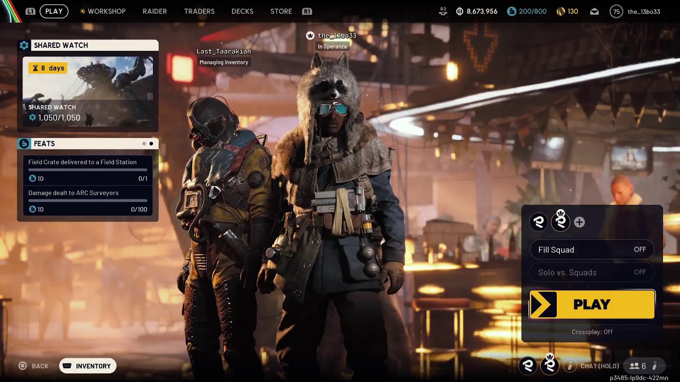Click the Managing Inventory status label
Viewport: 680px width, 382px height.
coord(224,62)
